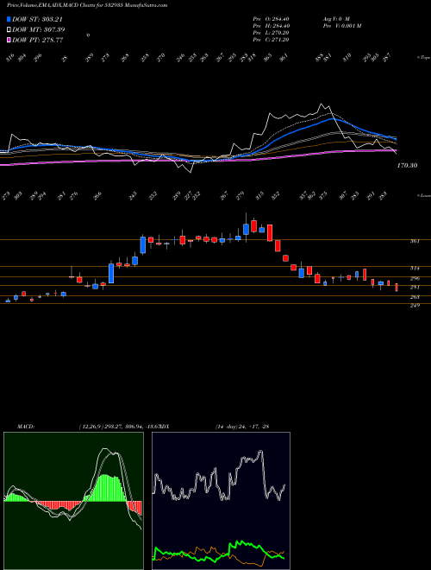Select the magenta DOW PT legend swatch
Viewport: 431px width, 570px height.
coord(9,40)
